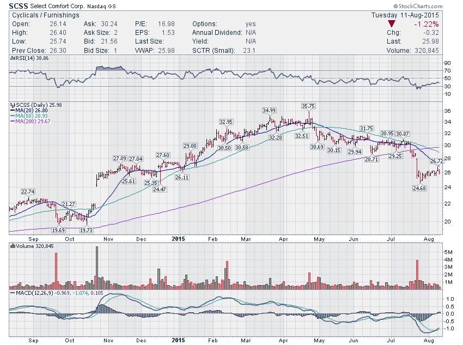Click the tall red September volume spike bar
The height and width of the screenshot is (345, 463).
coord(56,271)
